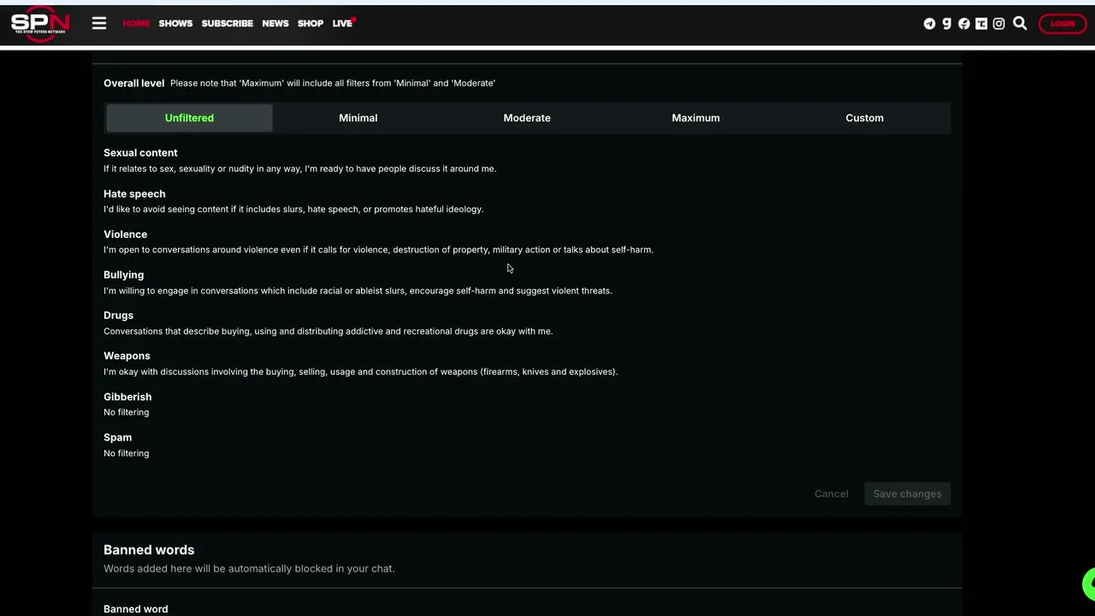Open the LIVE nav item
The width and height of the screenshot is (1095, 616).
343,23
